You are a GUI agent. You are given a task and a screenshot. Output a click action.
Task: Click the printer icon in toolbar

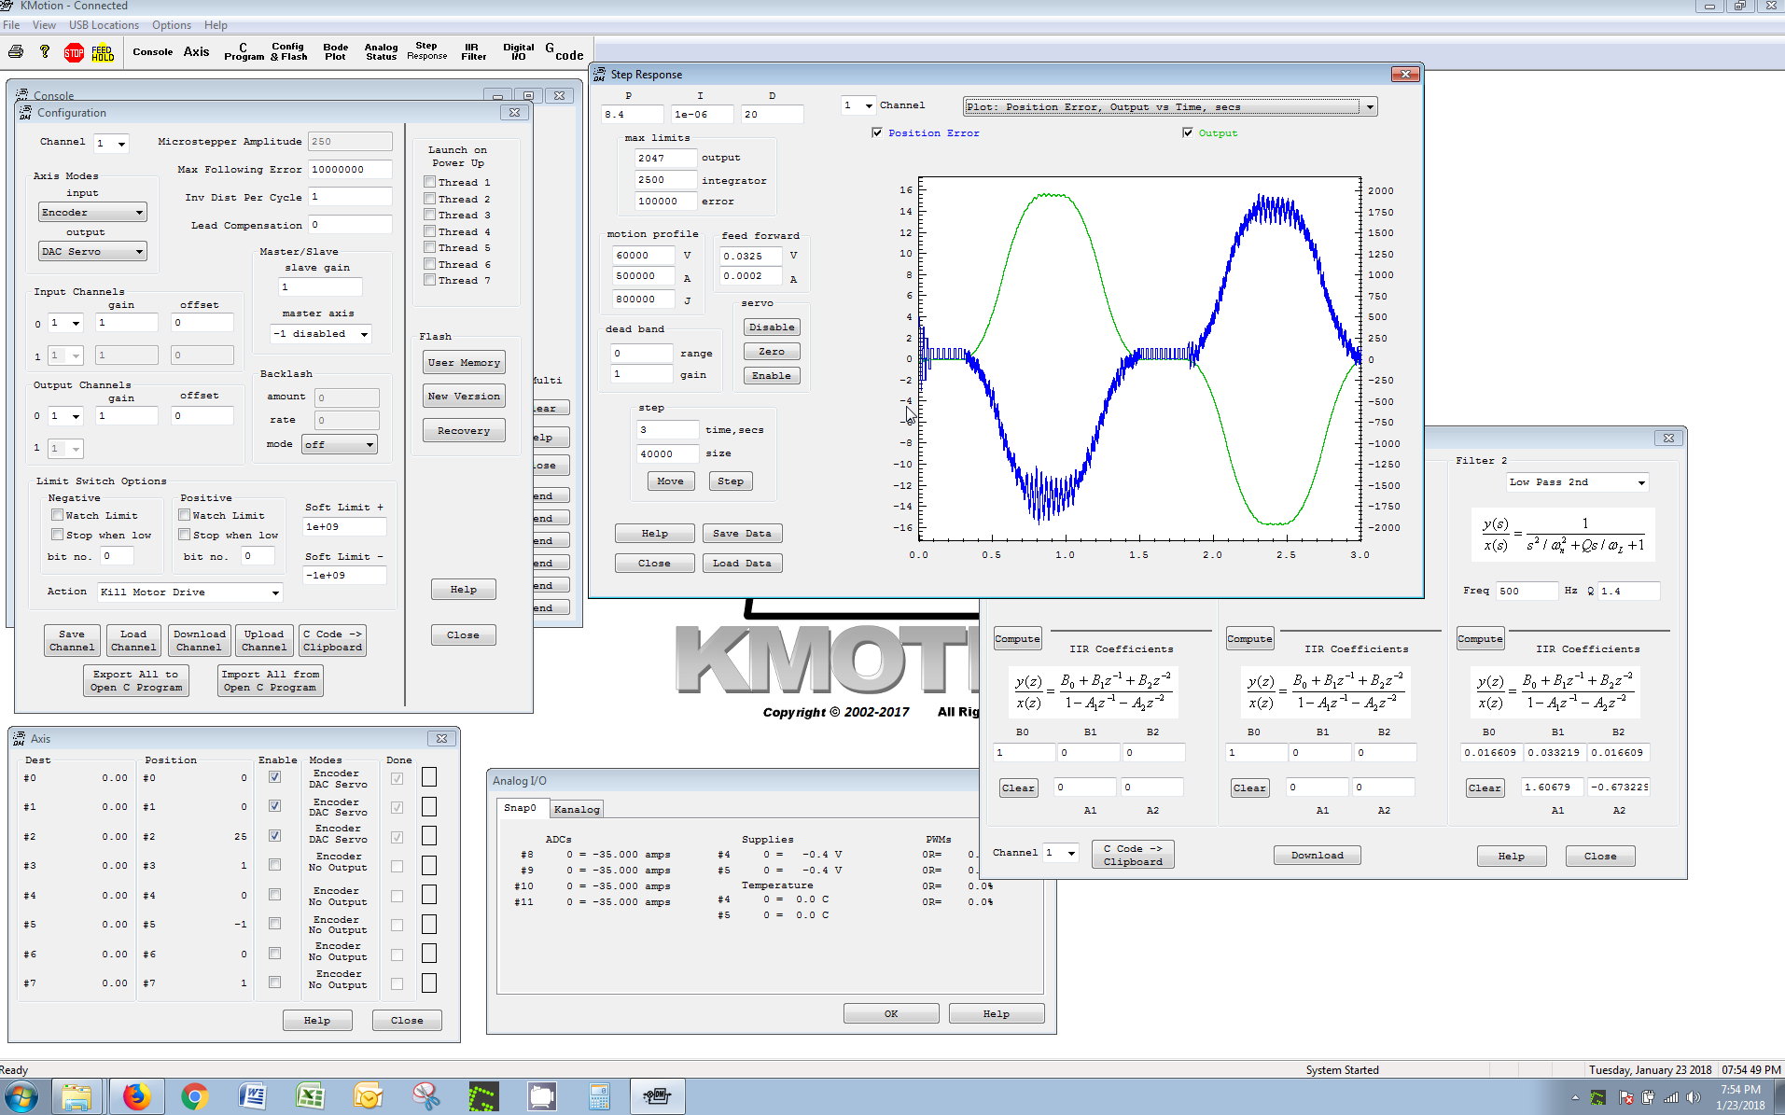(x=16, y=52)
